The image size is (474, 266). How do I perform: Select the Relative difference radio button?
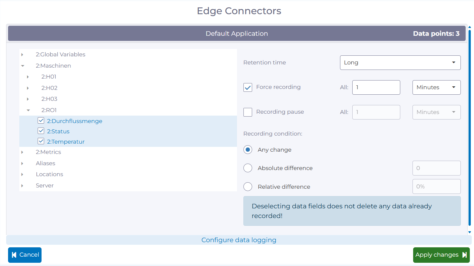[x=248, y=187]
